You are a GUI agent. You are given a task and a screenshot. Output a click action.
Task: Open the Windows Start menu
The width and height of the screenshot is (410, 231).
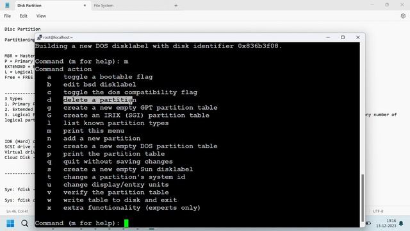click(x=10, y=223)
